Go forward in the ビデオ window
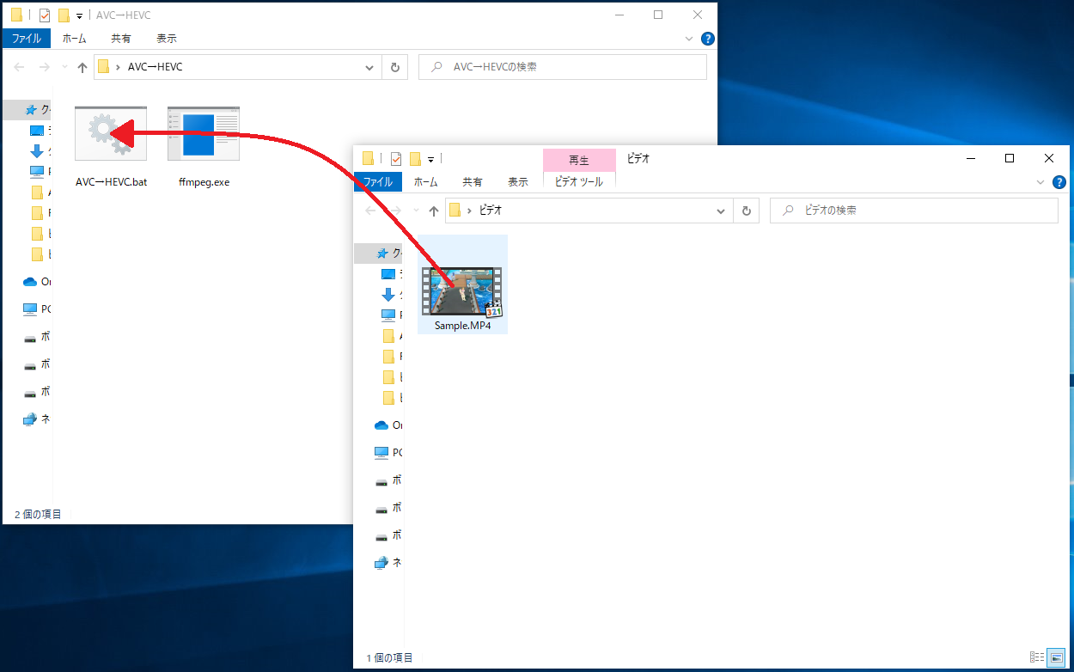The height and width of the screenshot is (672, 1074). 395,211
